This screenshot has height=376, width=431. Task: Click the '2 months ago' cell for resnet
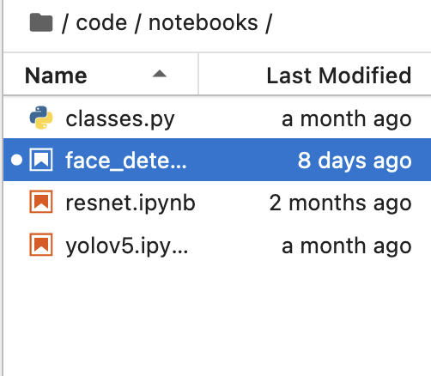tap(340, 203)
